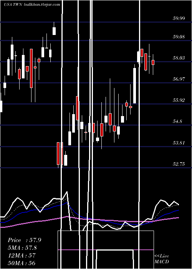192x269 pixels.
Task: Select the 56.97 price axis label
Action: click(x=179, y=79)
